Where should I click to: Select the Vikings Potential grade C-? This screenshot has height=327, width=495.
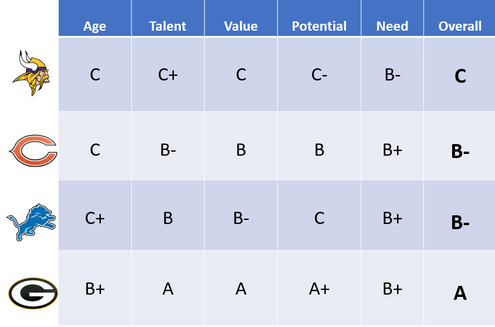(319, 75)
